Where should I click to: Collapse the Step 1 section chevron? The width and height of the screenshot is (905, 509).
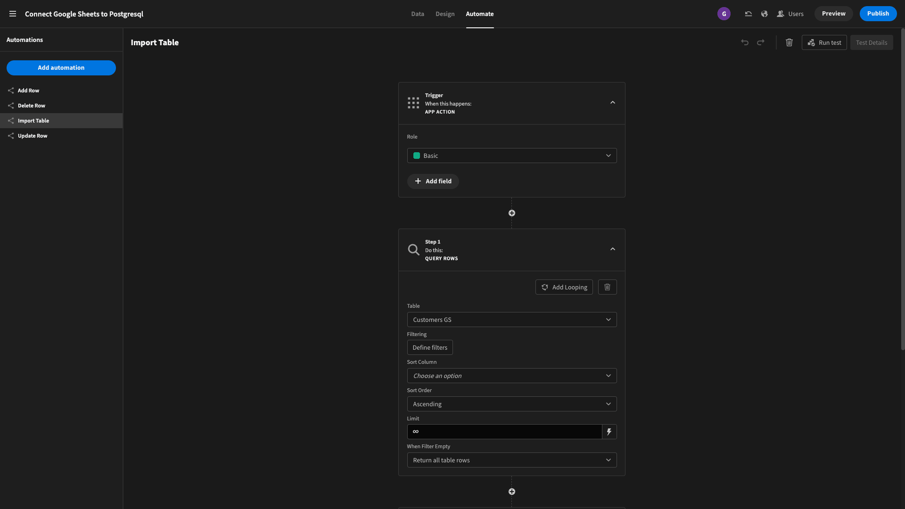tap(612, 249)
